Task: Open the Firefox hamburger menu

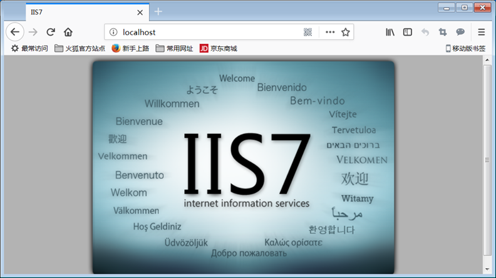Action: pyautogui.click(x=481, y=32)
